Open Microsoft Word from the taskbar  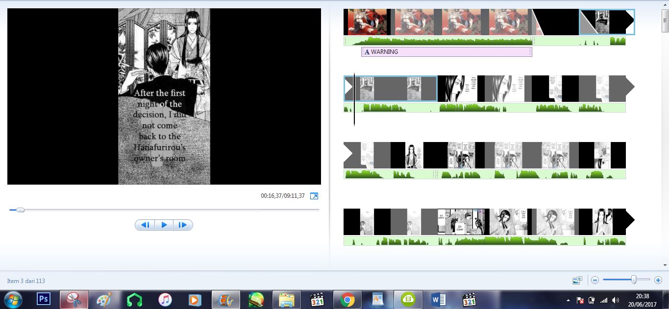tap(438, 299)
